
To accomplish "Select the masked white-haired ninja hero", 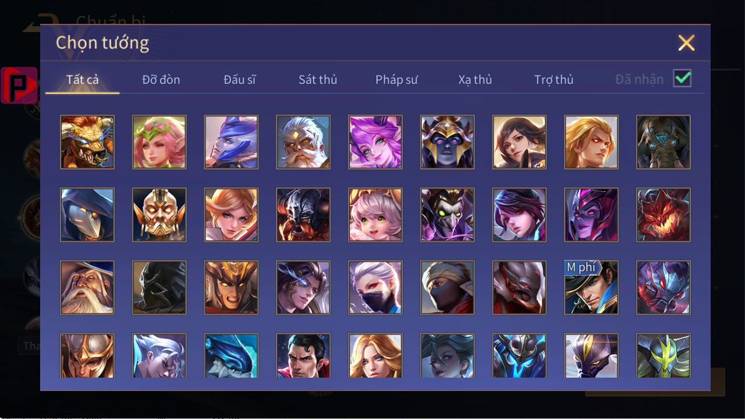I will (x=375, y=288).
